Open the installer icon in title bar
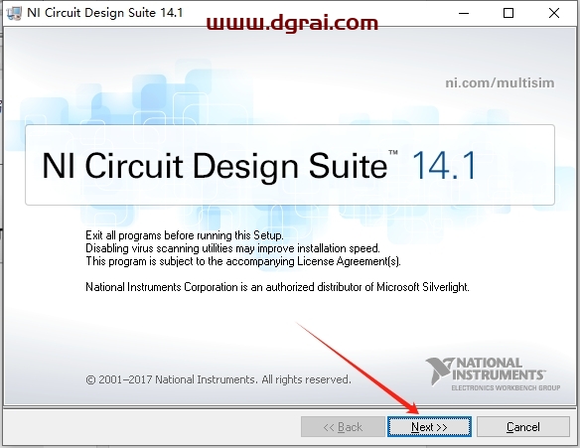The height and width of the screenshot is (448, 580). pos(14,13)
